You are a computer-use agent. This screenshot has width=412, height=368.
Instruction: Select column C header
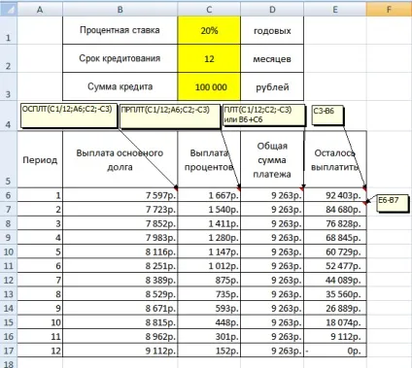209,10
